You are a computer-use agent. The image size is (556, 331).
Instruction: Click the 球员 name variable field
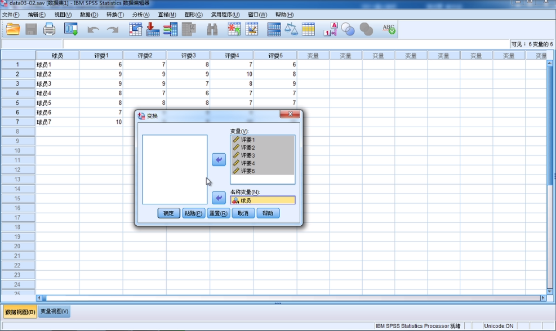[x=263, y=200]
